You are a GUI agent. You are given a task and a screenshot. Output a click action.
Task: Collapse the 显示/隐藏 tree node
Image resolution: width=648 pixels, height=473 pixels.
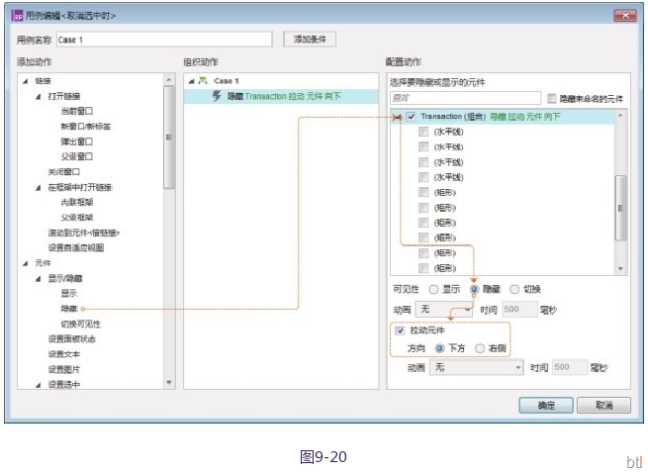click(x=39, y=279)
